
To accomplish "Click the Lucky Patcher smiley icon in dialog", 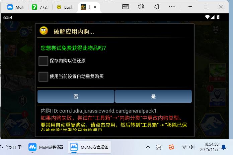I will (44, 31).
